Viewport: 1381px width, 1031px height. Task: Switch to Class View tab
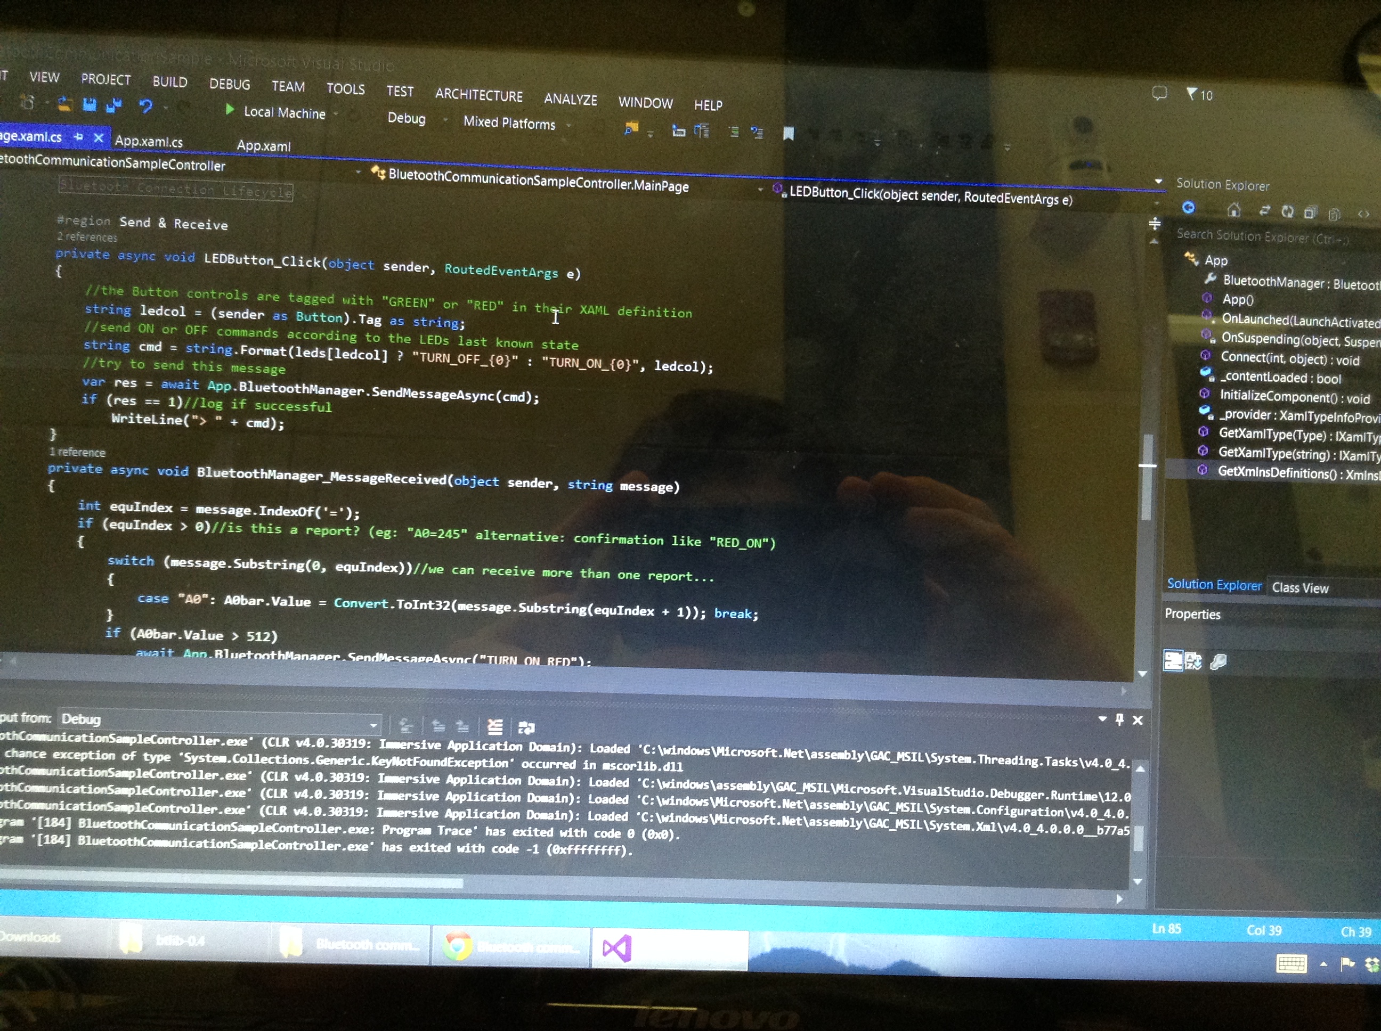click(x=1300, y=588)
